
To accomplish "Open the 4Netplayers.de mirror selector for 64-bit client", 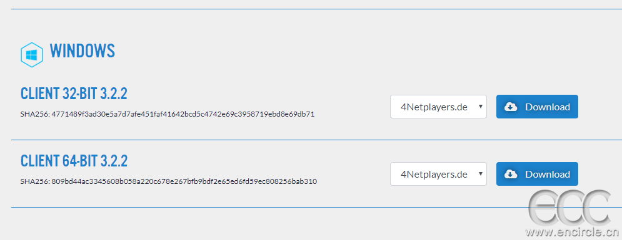I will pos(438,174).
